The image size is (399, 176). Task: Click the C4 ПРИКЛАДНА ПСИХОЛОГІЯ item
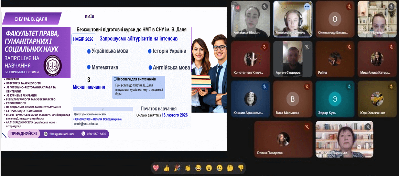pyautogui.click(x=24, y=111)
